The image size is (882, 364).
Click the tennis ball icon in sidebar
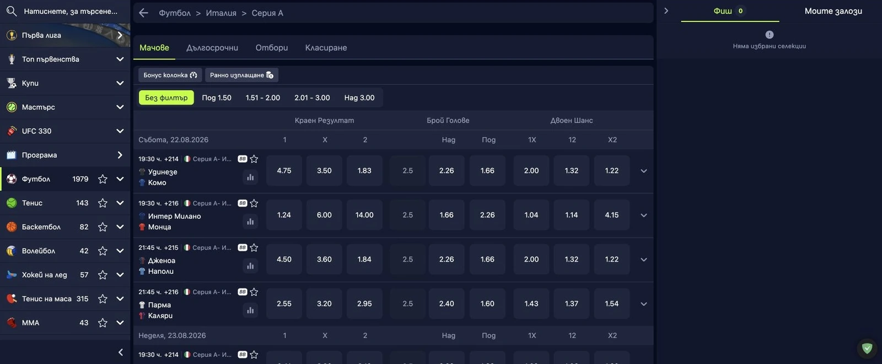pyautogui.click(x=12, y=203)
